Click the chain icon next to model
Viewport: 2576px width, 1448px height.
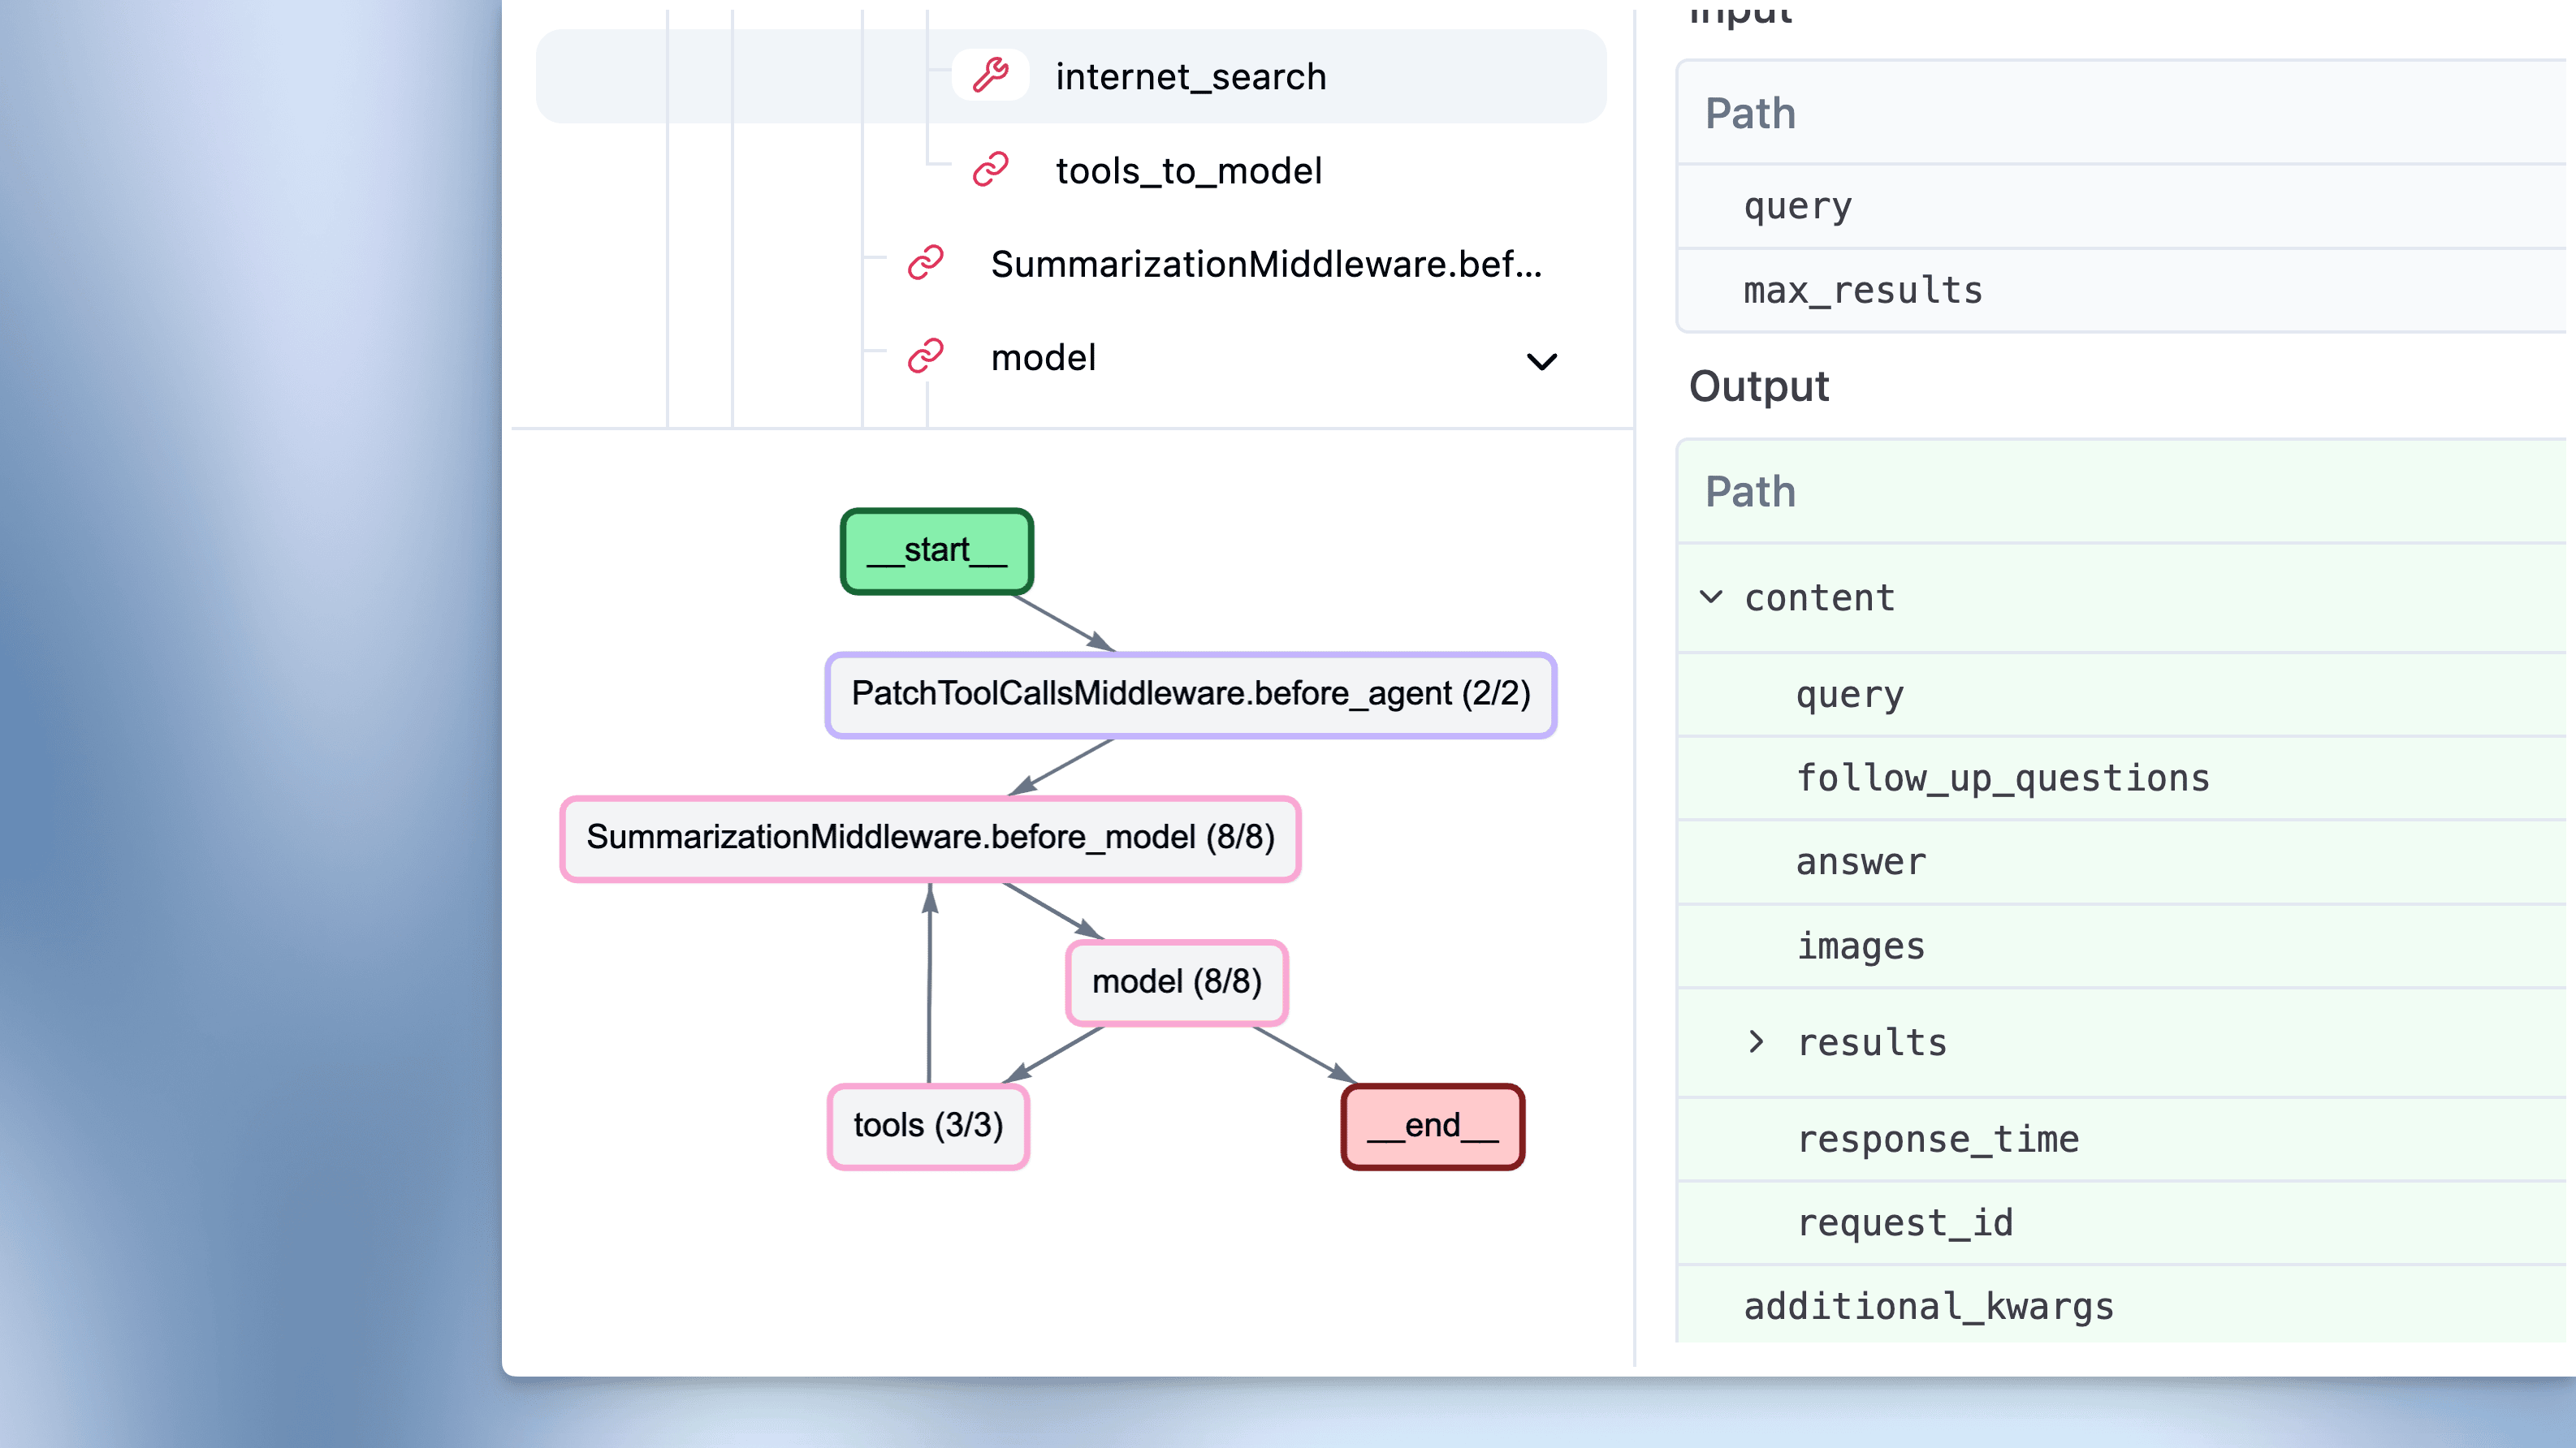click(925, 357)
